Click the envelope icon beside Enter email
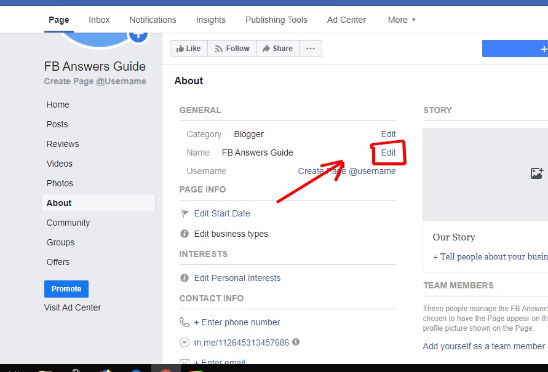This screenshot has height=372, width=548. (x=184, y=361)
